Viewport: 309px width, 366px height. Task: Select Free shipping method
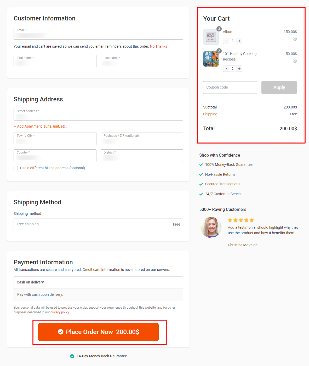(x=98, y=224)
